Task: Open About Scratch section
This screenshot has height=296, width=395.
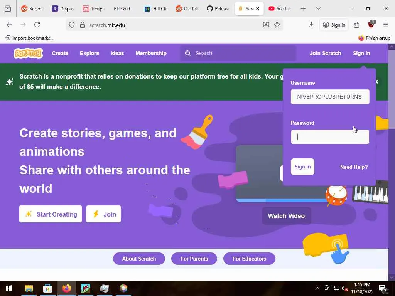Action: pyautogui.click(x=139, y=259)
